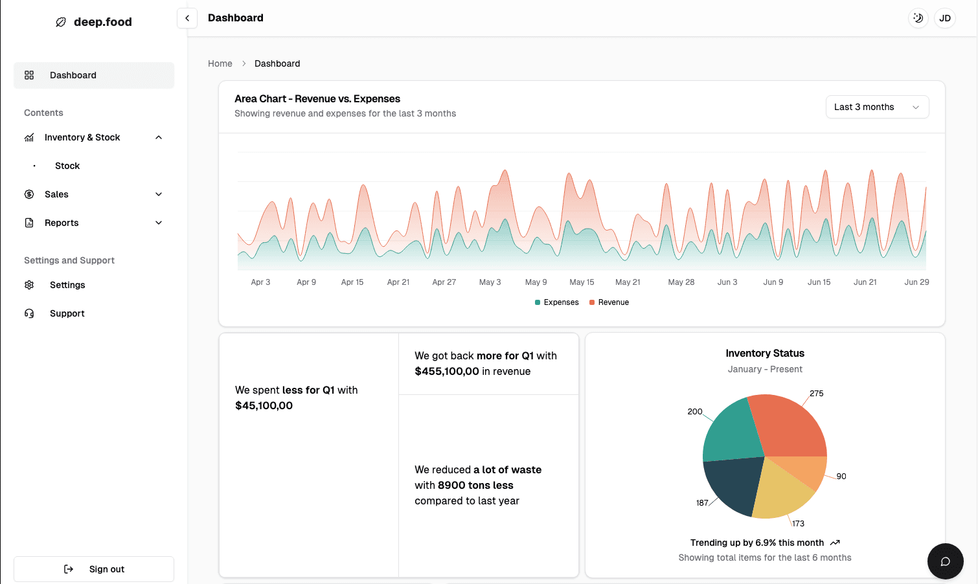Click the Sign out button

click(x=94, y=569)
